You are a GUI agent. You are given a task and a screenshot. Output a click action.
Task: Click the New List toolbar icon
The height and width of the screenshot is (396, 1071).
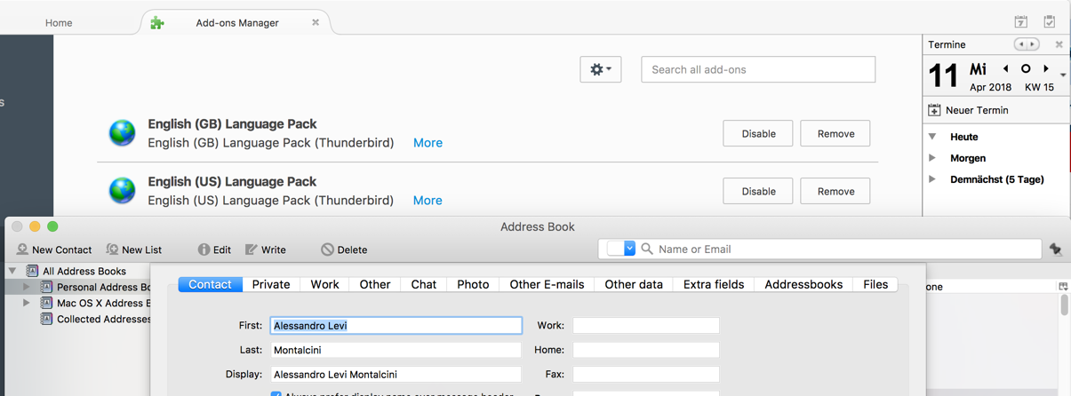(112, 249)
